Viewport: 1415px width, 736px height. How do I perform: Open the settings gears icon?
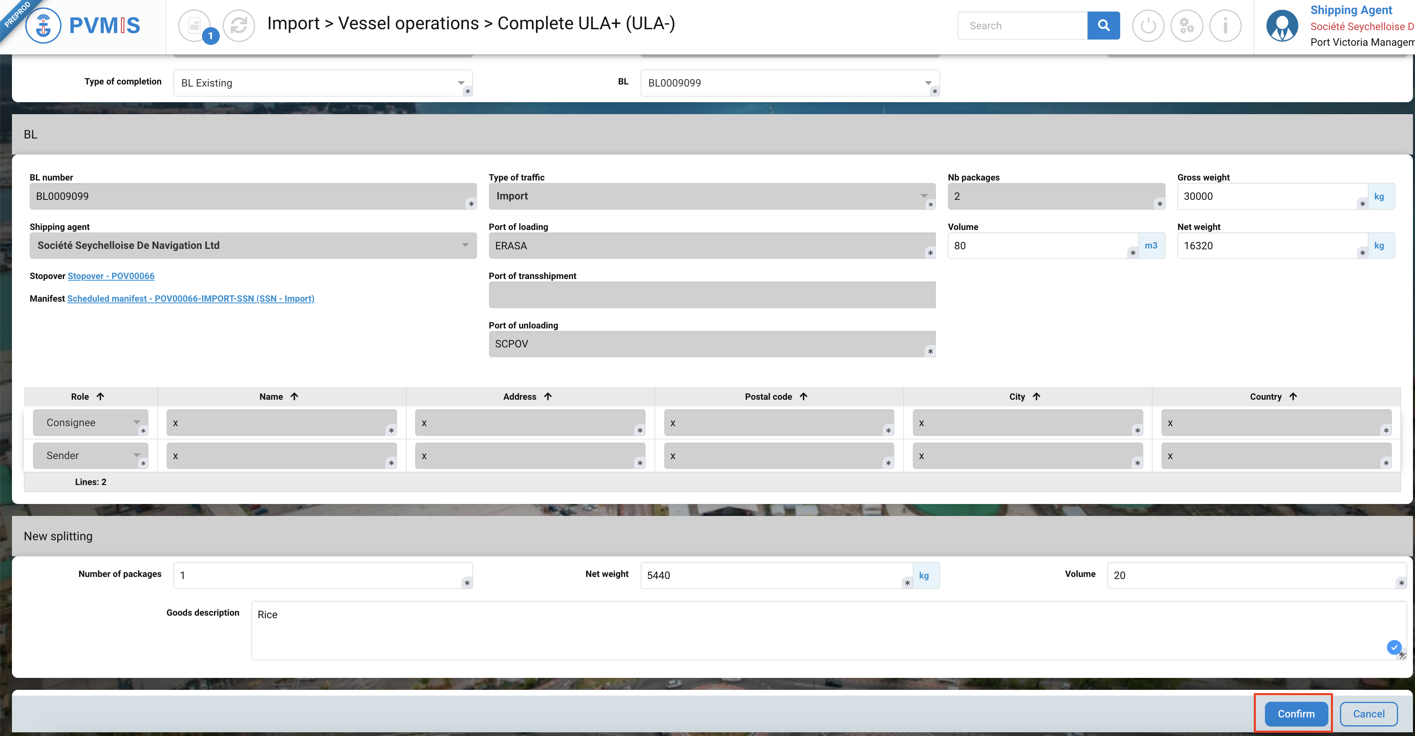coord(1187,25)
